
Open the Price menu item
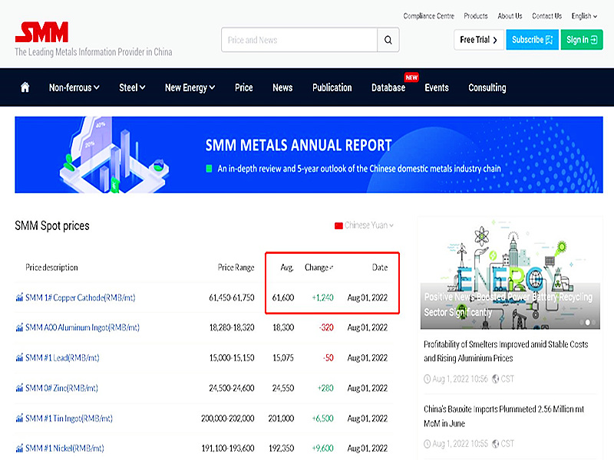tap(243, 87)
